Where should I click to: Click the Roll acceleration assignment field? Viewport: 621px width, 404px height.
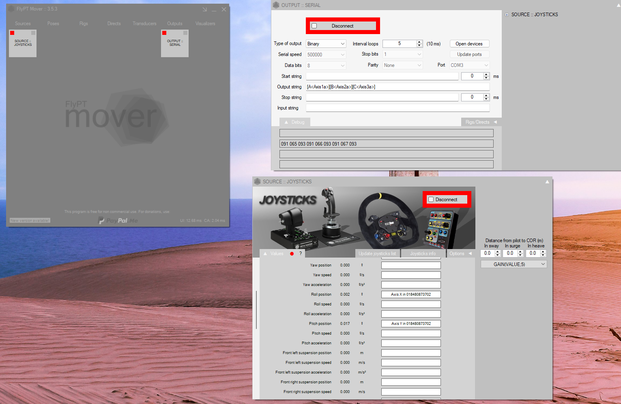[x=411, y=314]
